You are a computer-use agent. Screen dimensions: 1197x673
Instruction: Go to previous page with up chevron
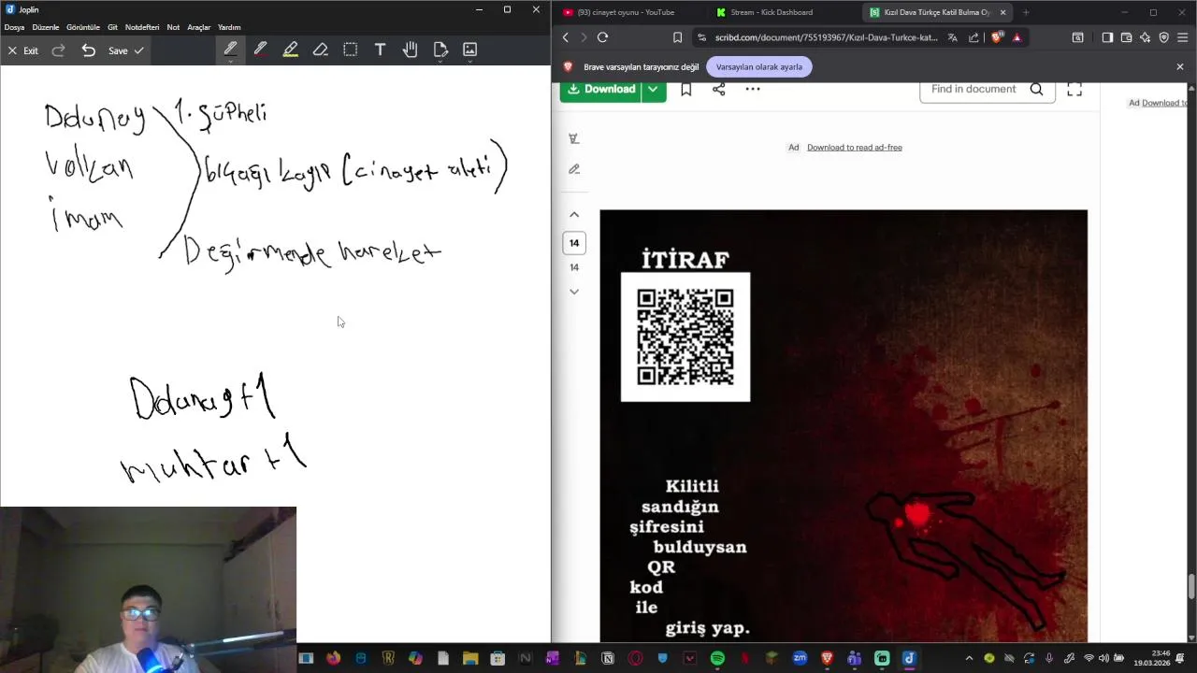pyautogui.click(x=574, y=215)
